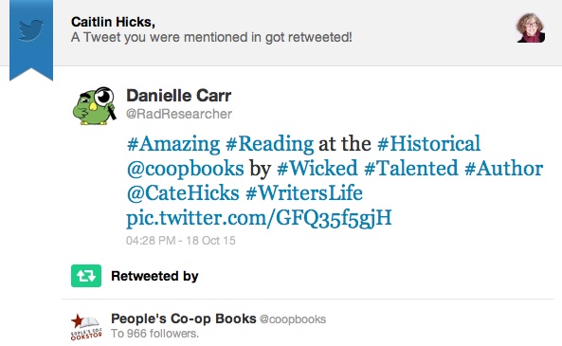This screenshot has width=562, height=346.
Task: Click the green retweet icon
Action: point(86,276)
